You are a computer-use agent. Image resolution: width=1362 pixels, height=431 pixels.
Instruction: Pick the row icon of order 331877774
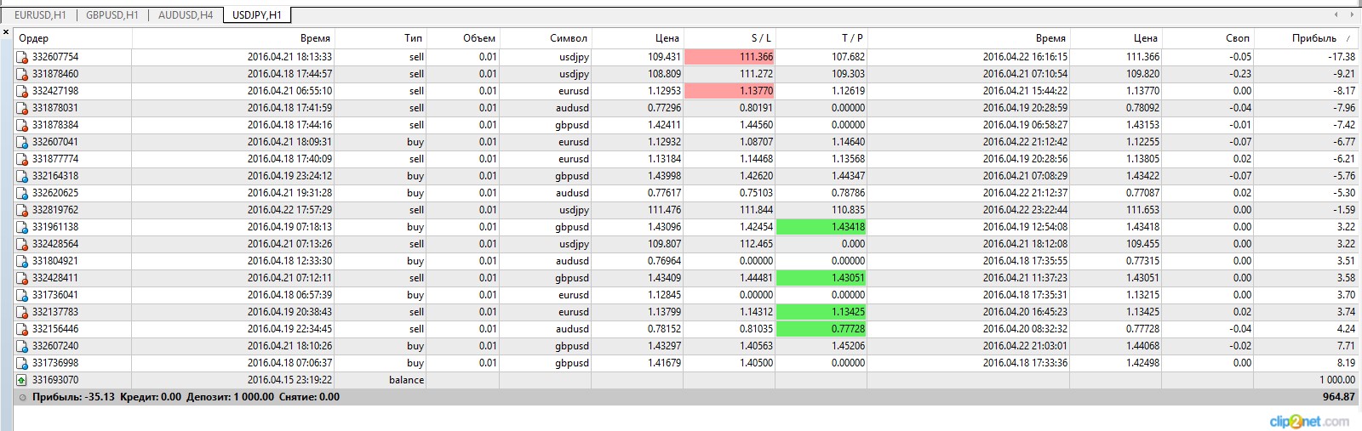pos(22,159)
